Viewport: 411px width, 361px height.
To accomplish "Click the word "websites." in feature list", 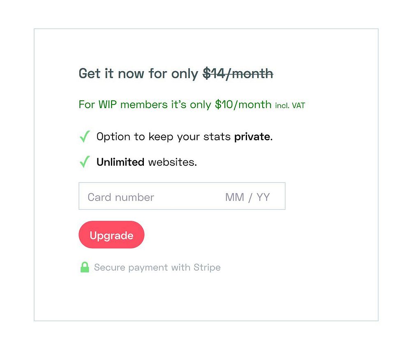I will 173,162.
